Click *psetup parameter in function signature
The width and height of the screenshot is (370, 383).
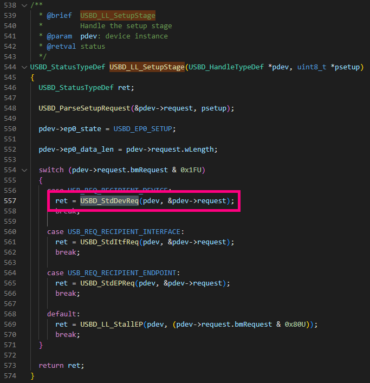coord(345,67)
